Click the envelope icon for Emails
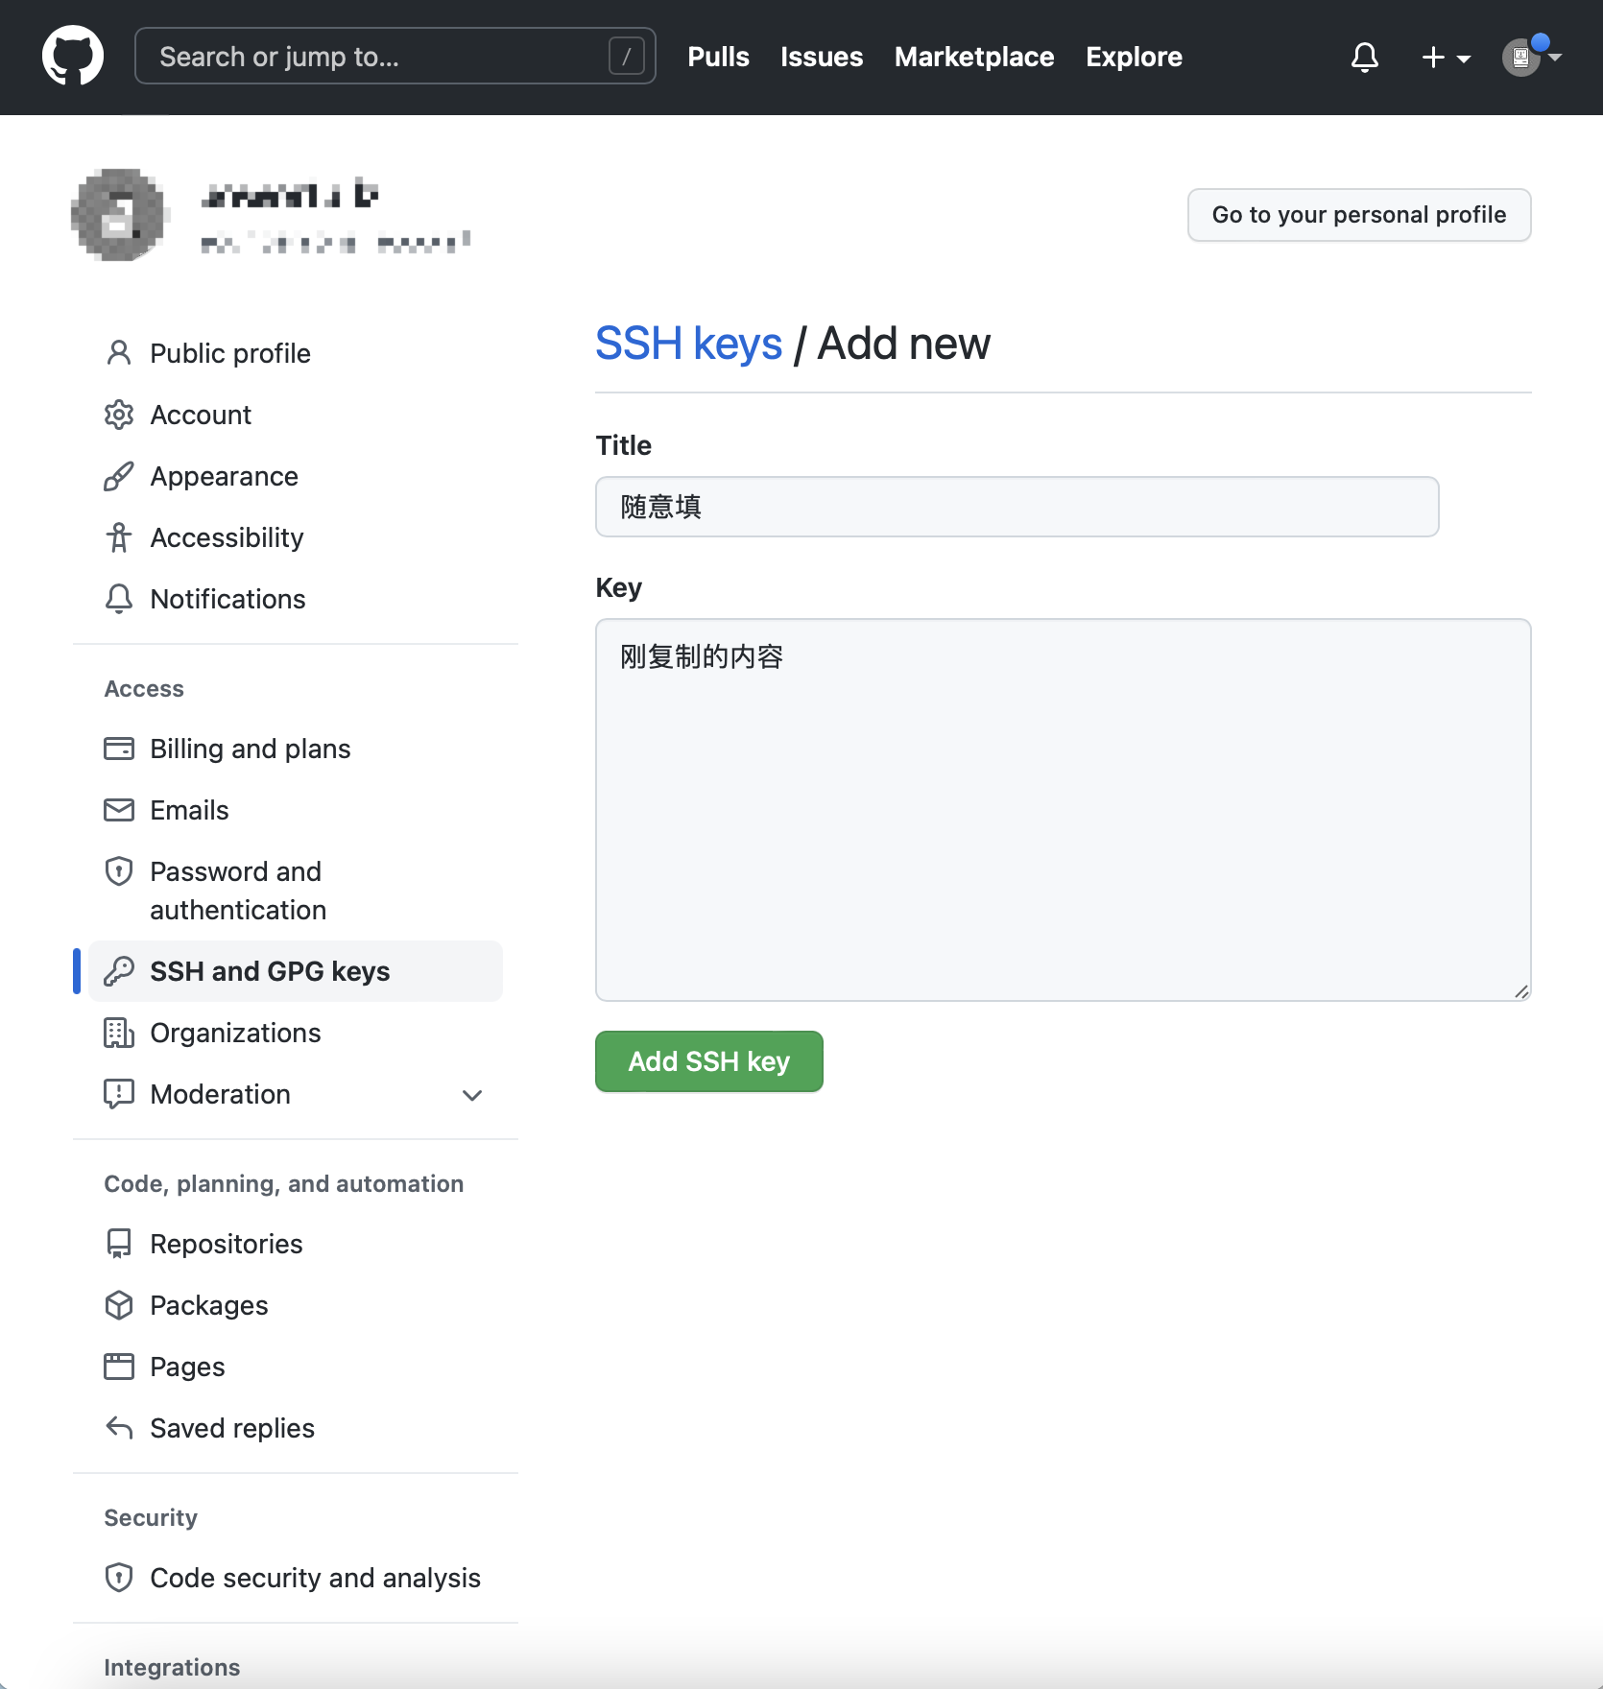Viewport: 1603px width, 1689px height. (119, 810)
